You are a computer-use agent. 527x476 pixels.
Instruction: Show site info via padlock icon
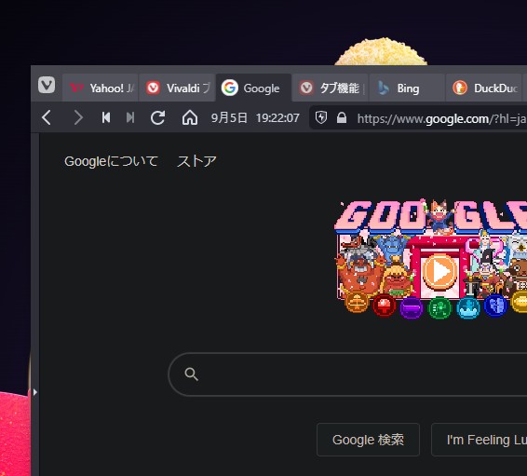pos(342,117)
